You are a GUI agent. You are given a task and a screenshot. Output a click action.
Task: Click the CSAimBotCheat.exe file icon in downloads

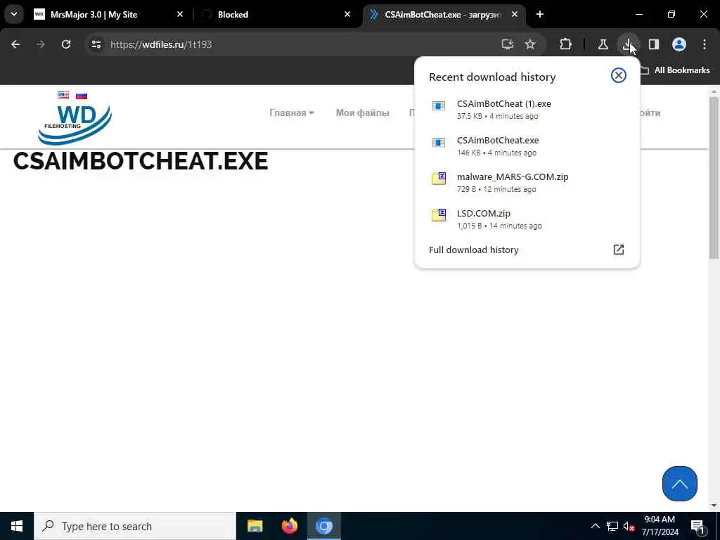click(439, 142)
